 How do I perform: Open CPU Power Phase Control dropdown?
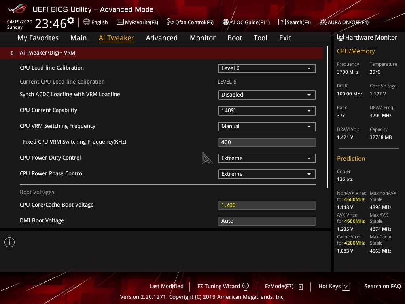[267, 174]
